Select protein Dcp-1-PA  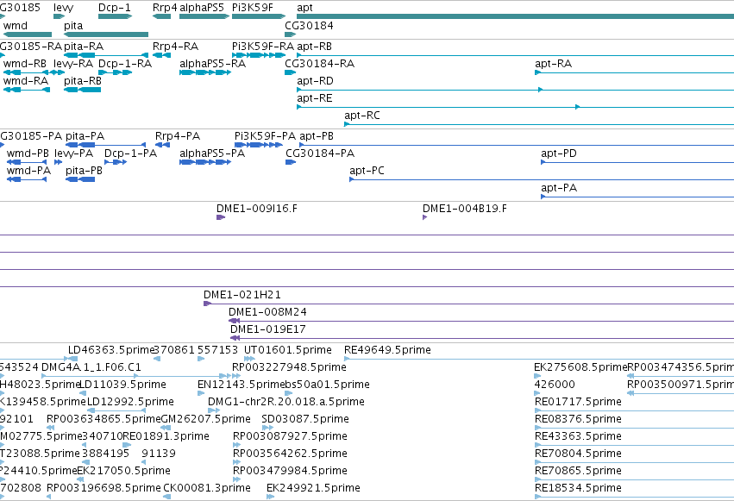pos(130,153)
